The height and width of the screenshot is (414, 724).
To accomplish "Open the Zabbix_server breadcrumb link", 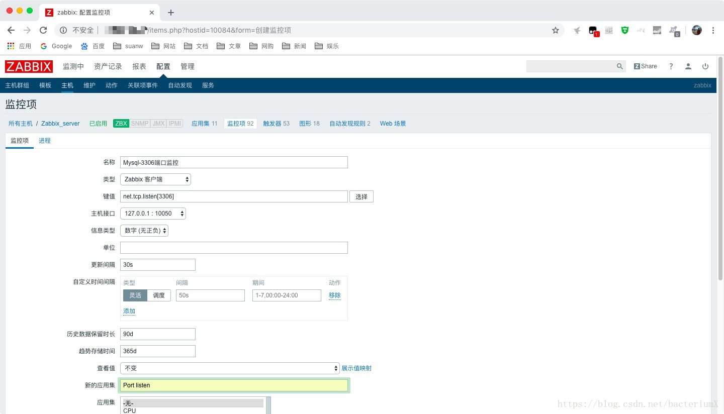I will [60, 124].
